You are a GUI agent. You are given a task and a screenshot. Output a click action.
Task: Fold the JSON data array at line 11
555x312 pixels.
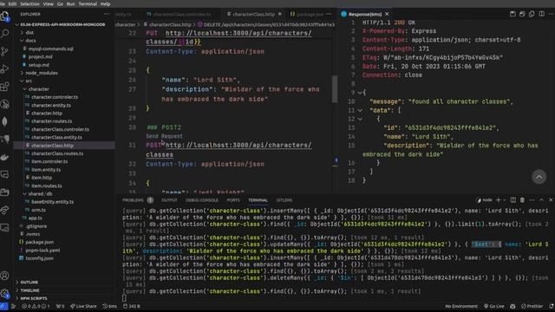(x=360, y=110)
